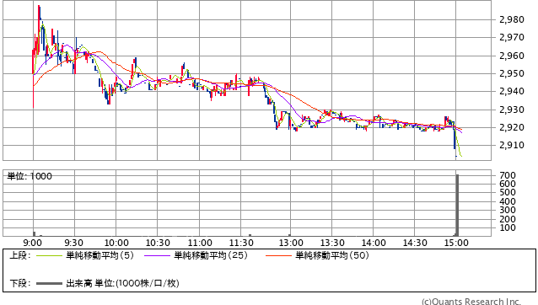Click the 単純移動平均(50) legend label
Screen dimensions: 538x305
332,255
